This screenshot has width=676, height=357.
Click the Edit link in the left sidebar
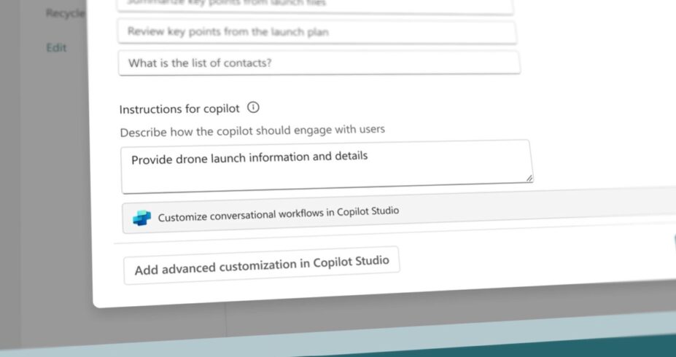click(x=56, y=47)
